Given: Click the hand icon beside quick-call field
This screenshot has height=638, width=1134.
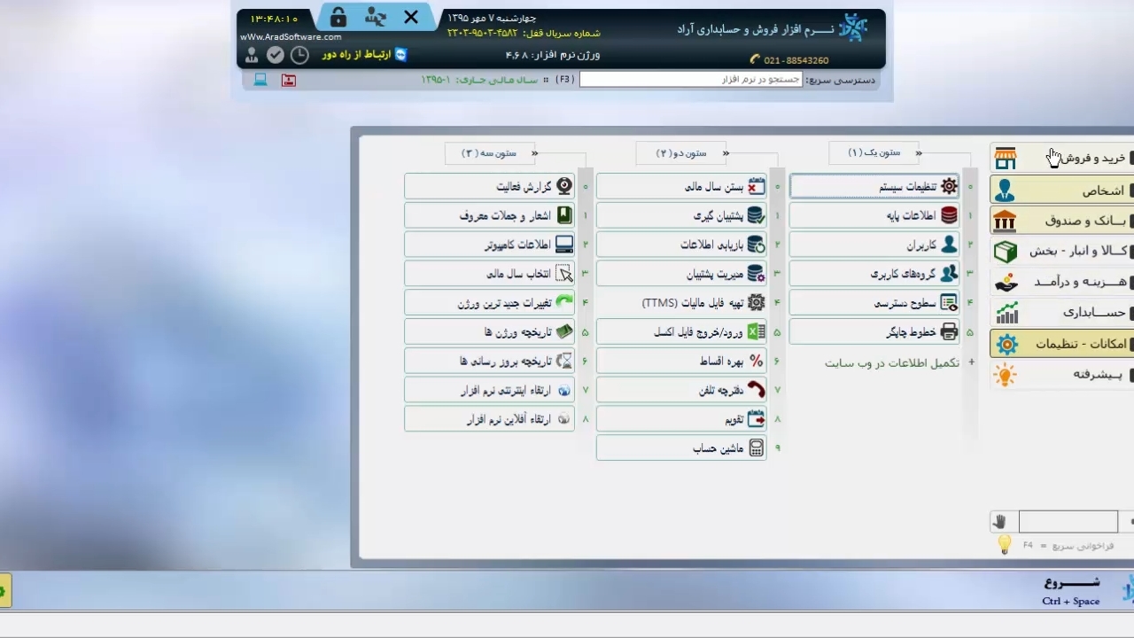Looking at the screenshot, I should coord(1001,522).
